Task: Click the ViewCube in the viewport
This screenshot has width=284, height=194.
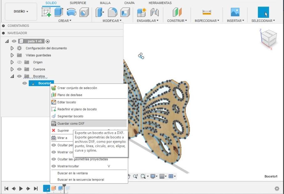Action: pyautogui.click(x=269, y=38)
